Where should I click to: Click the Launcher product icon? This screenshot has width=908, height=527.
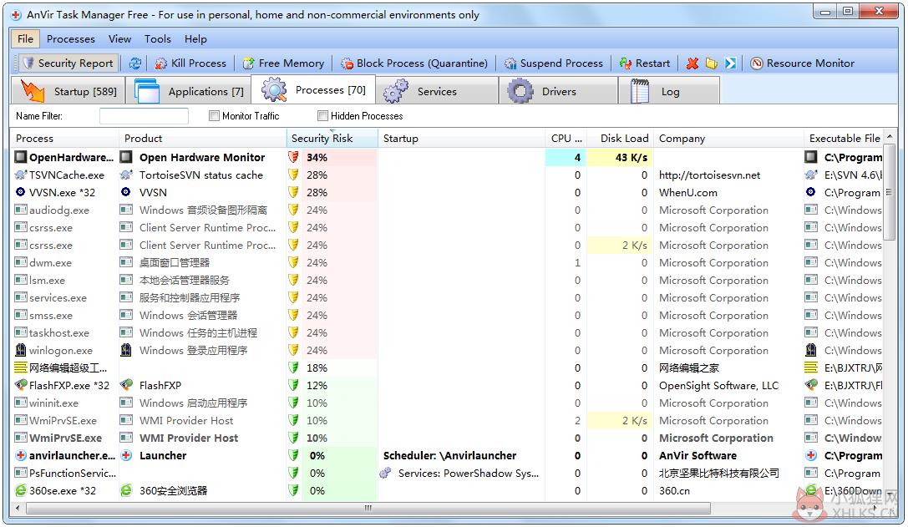[x=126, y=455]
